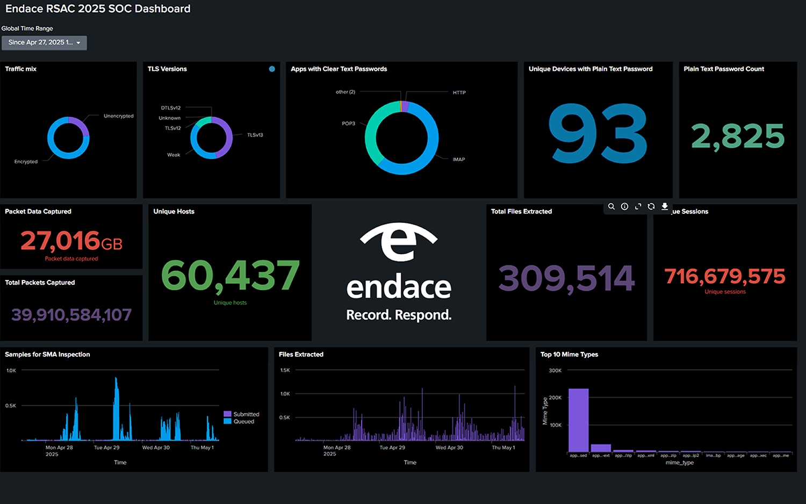
Task: Click the Weak label in TLS Versions
Action: [174, 155]
